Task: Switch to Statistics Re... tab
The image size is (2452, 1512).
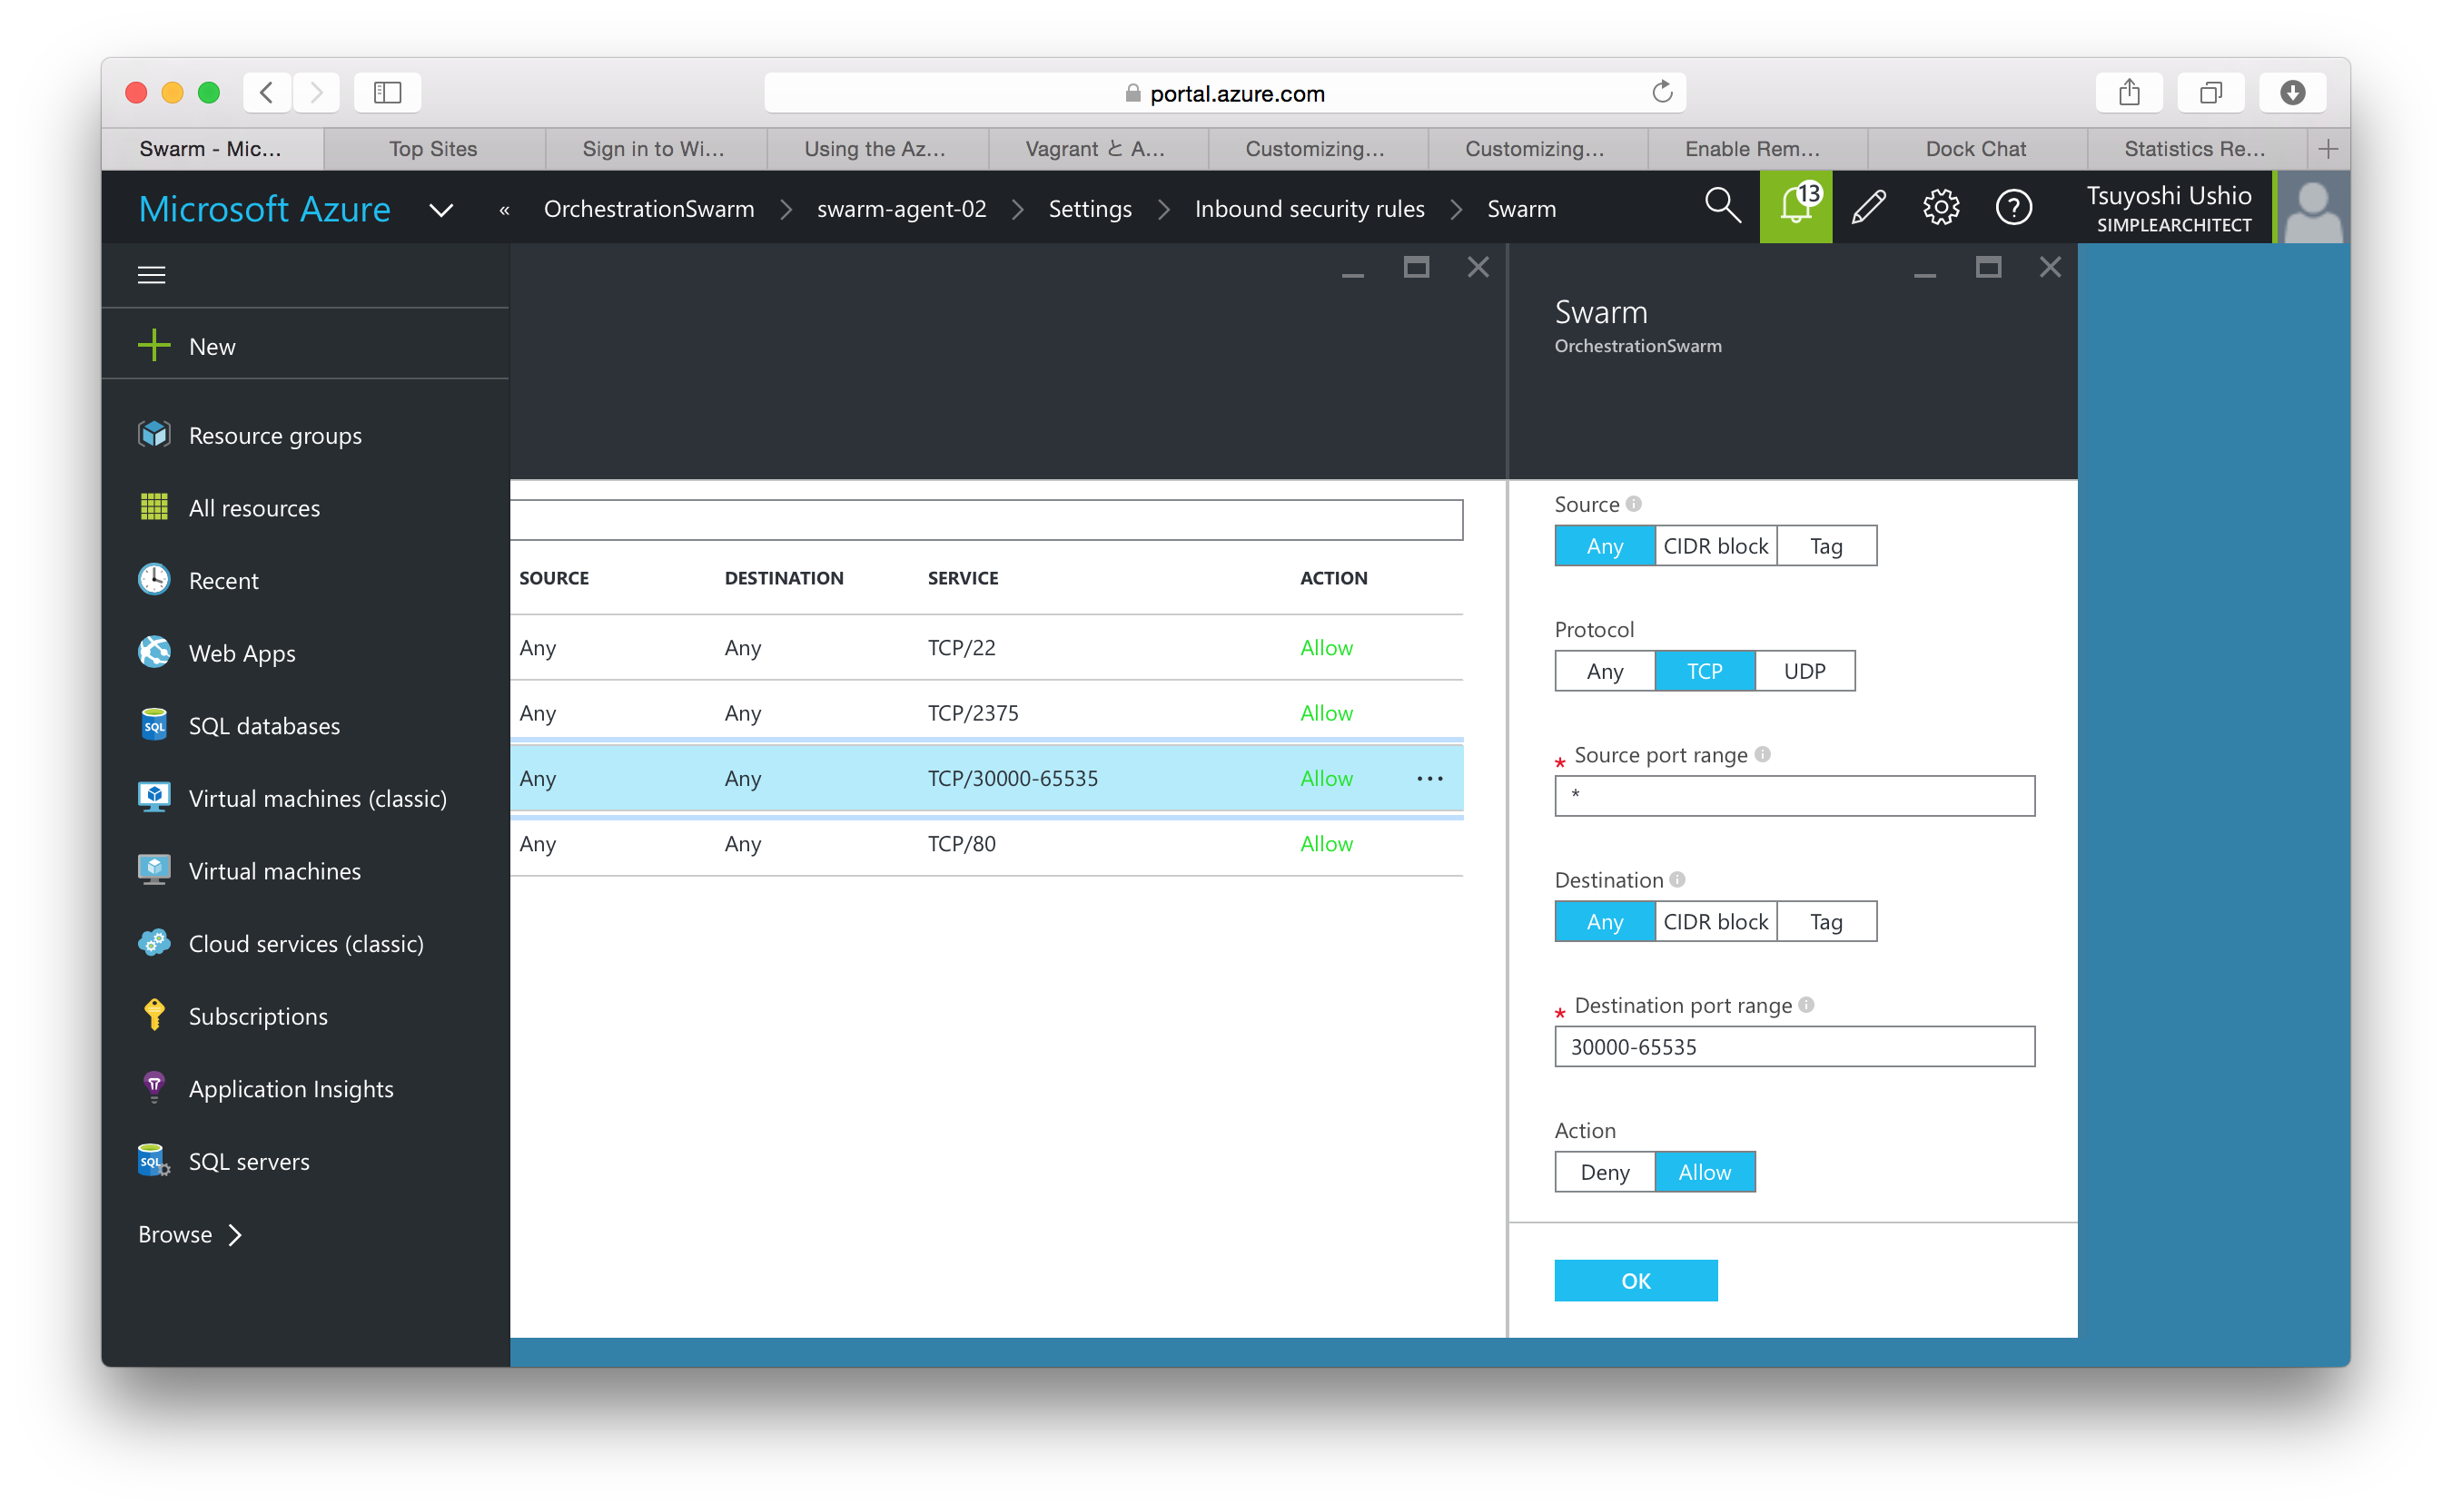Action: [x=2195, y=148]
